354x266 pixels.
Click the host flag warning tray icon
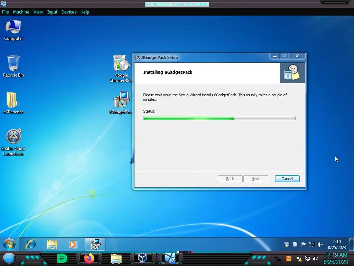click(x=299, y=259)
